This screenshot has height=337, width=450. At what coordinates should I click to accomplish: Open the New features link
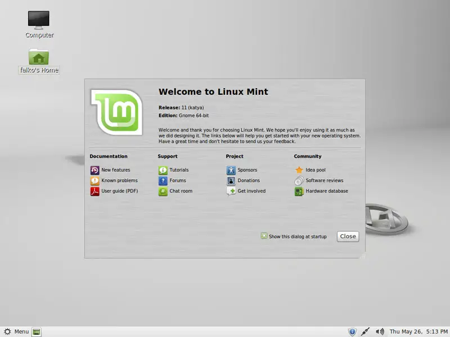pyautogui.click(x=116, y=170)
